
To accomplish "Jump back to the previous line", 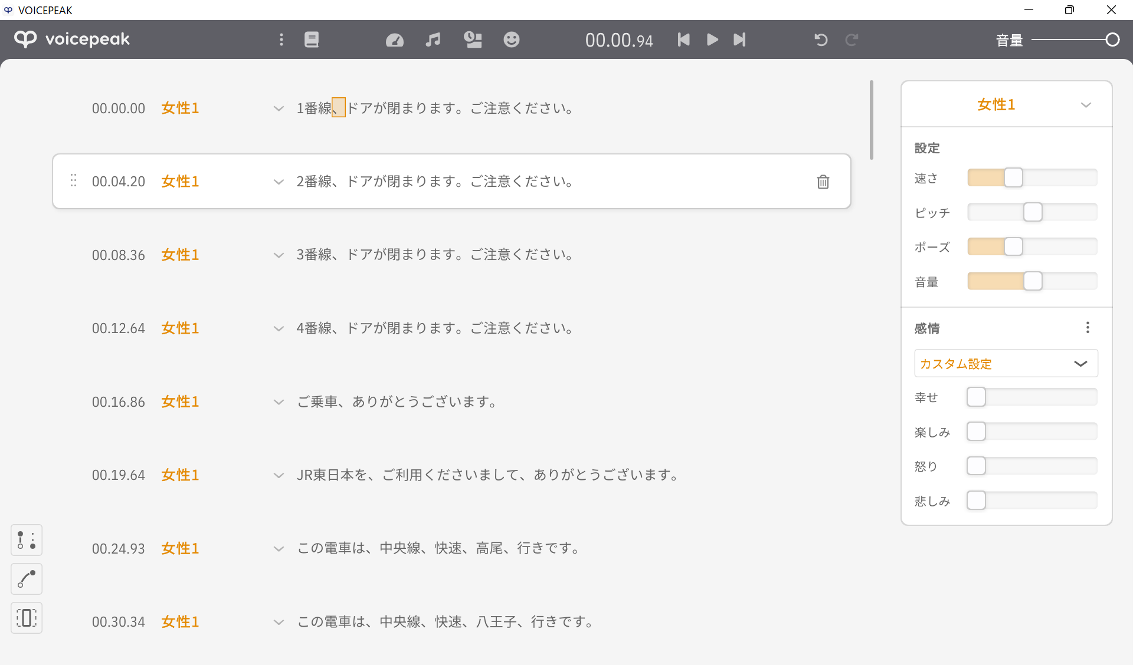I will [x=683, y=39].
